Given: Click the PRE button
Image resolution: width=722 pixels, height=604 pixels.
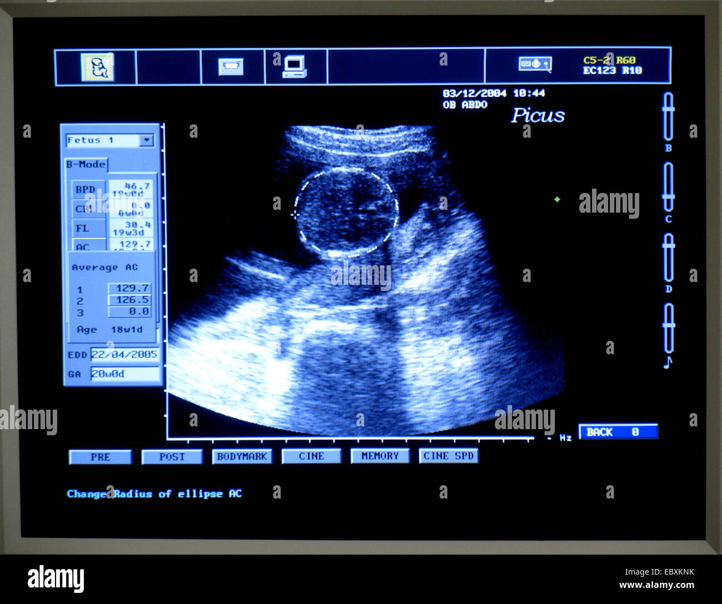Looking at the screenshot, I should coord(100,457).
